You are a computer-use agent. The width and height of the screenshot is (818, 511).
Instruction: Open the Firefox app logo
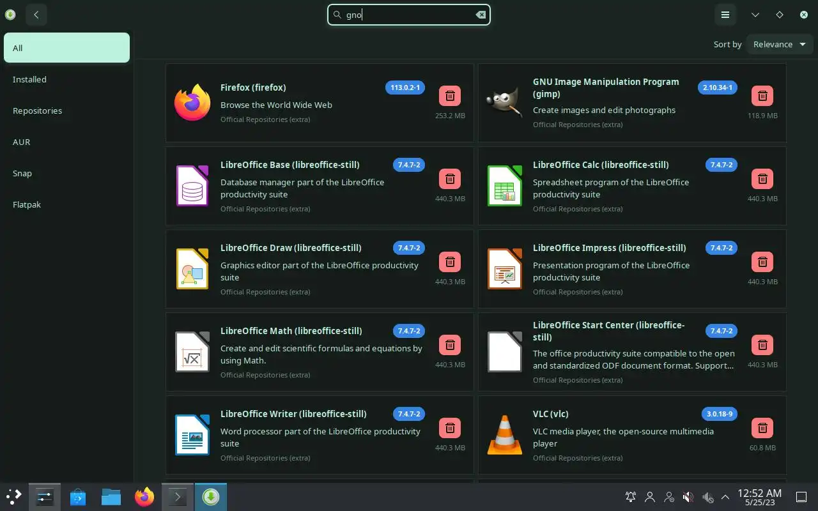[192, 103]
